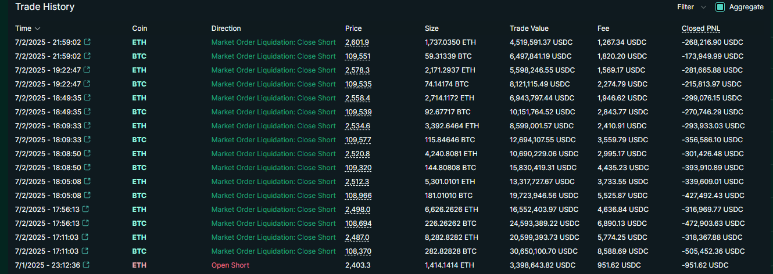This screenshot has height=274, width=773.
Task: Toggle the Aggregate checkbox
Action: pos(720,7)
